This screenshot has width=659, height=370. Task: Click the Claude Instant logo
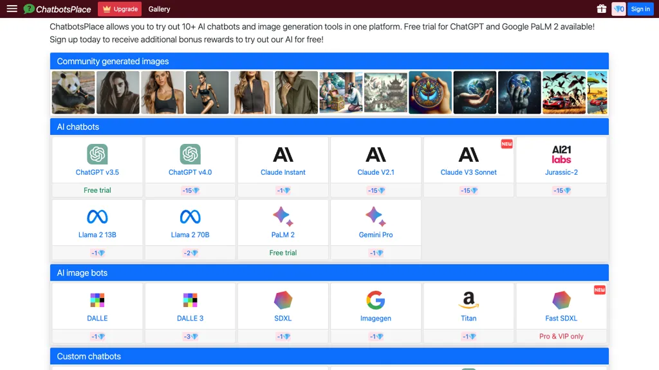coord(283,154)
